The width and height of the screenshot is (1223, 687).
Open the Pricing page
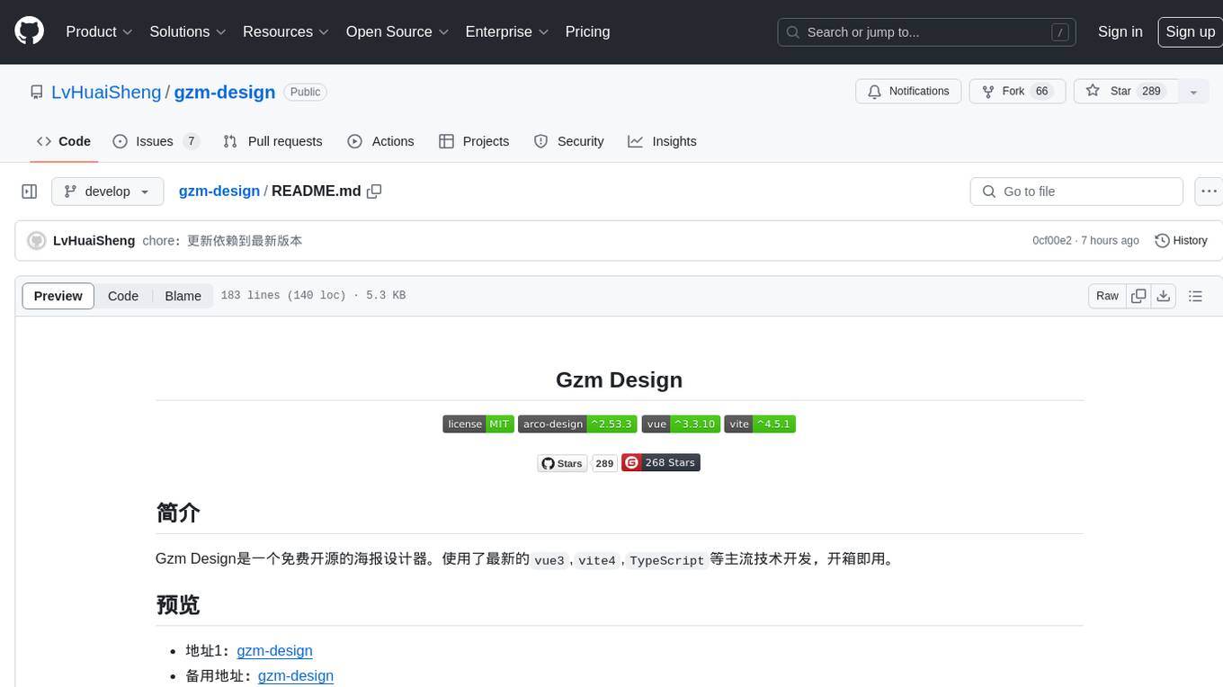pyautogui.click(x=587, y=31)
